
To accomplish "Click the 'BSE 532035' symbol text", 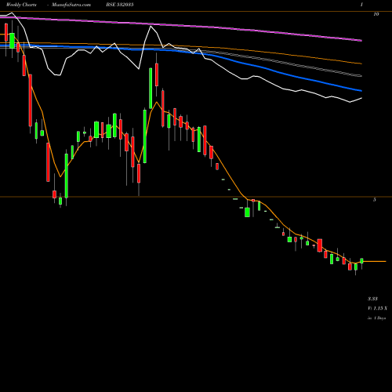I will tap(120, 5).
